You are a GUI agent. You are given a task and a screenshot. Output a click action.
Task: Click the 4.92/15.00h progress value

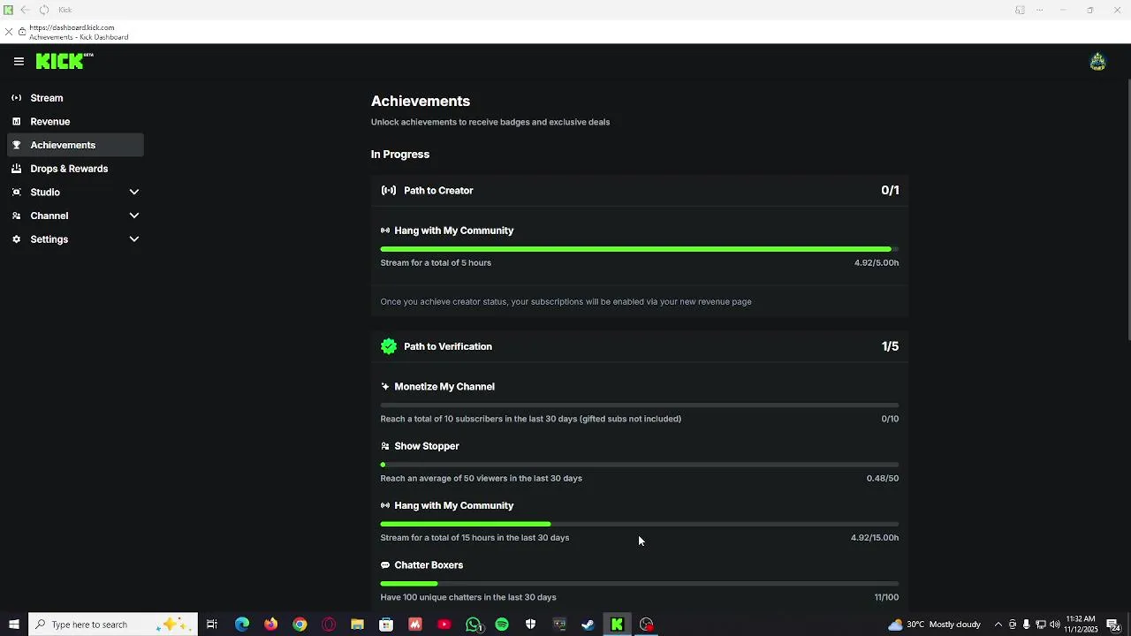click(x=875, y=538)
